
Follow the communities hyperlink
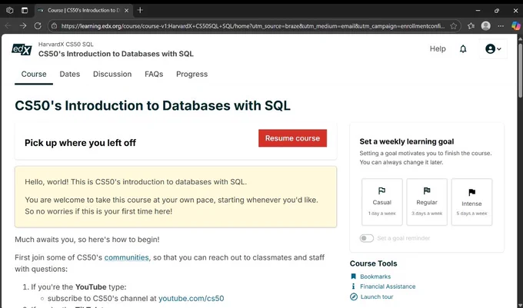(126, 257)
